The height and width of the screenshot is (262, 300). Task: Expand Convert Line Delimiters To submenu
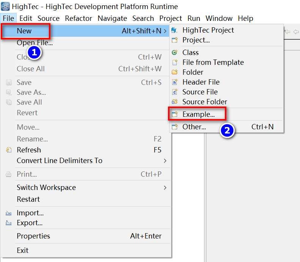point(165,161)
